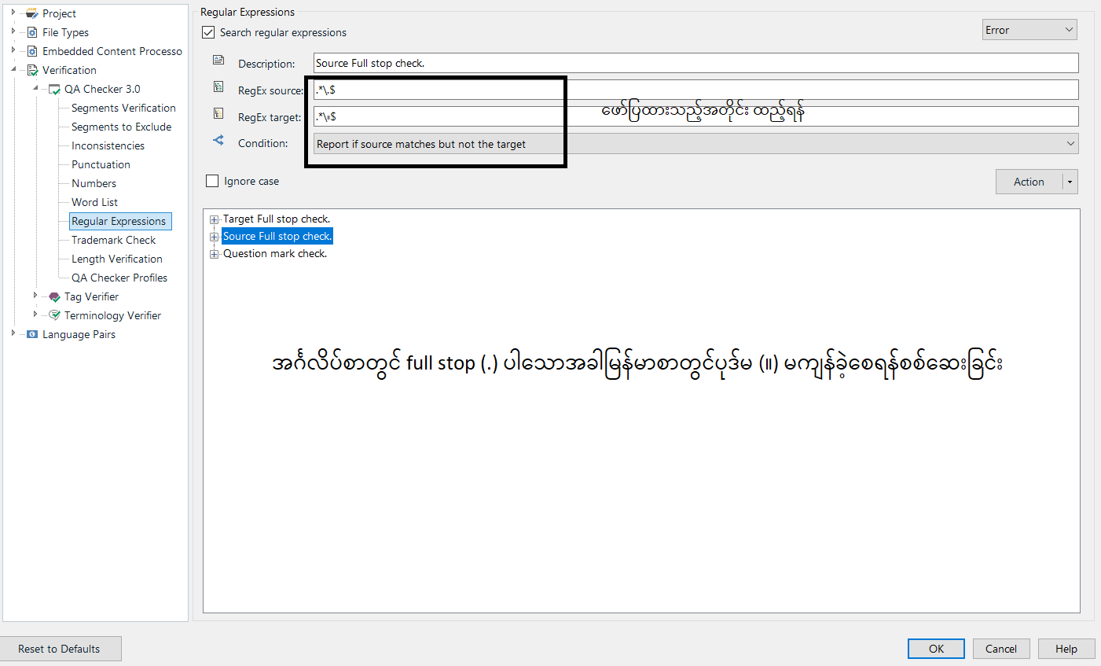Screen dimensions: 1101x666
Task: Expand the Question mark check entry
Action: tap(214, 254)
